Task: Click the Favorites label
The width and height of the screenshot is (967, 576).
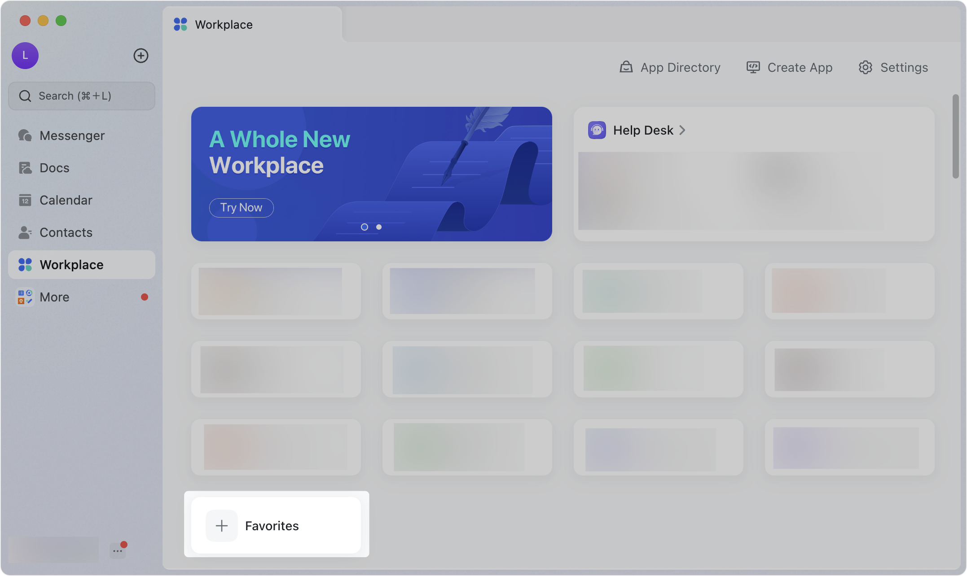Action: (x=272, y=526)
